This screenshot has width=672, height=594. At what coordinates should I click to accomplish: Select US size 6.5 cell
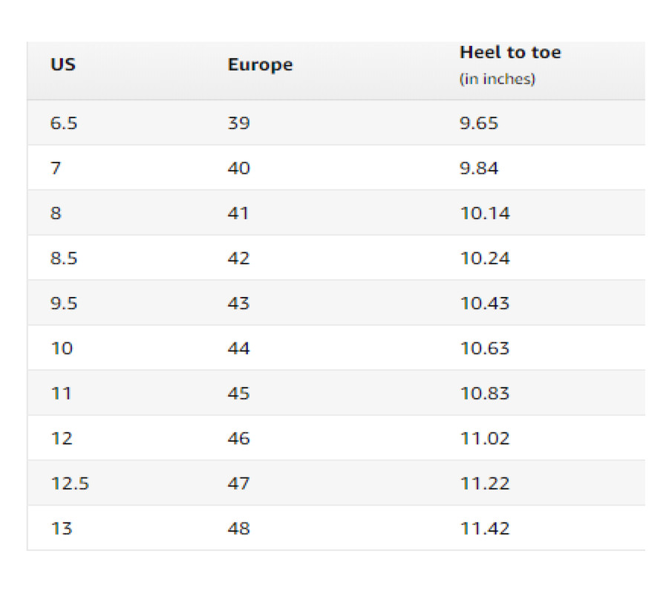pyautogui.click(x=64, y=123)
